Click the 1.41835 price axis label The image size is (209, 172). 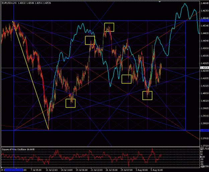(205, 78)
